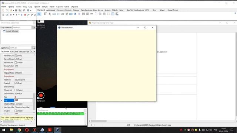Select the arrow pointer tool in component palette
The image size is (237, 133).
pos(39,14)
